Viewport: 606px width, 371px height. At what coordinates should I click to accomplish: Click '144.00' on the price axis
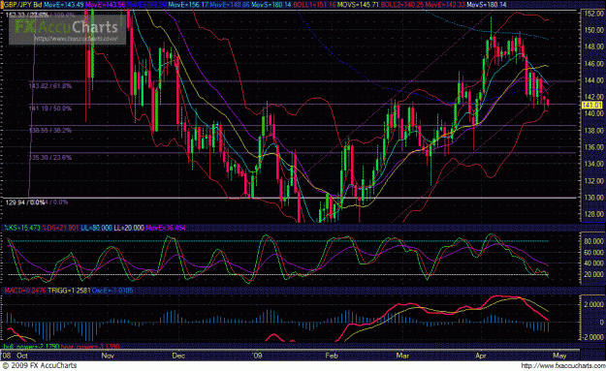click(x=593, y=80)
